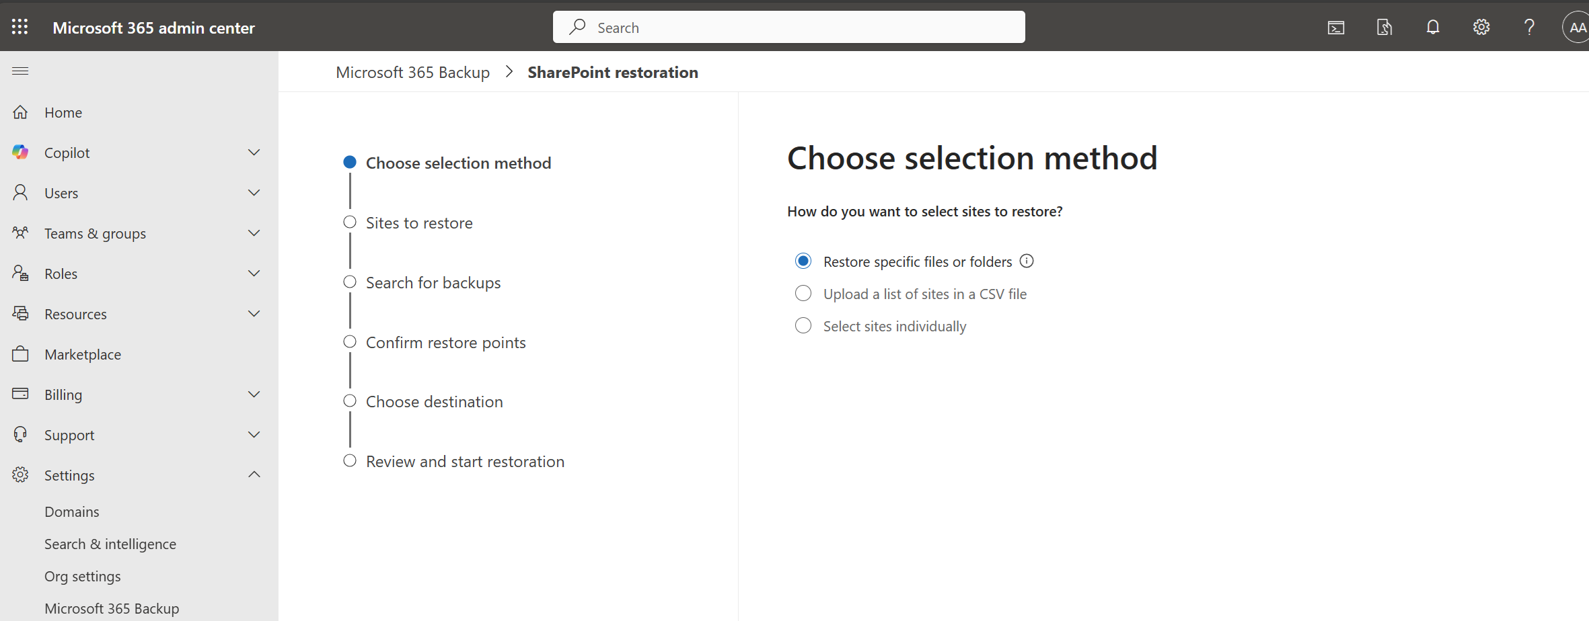
Task: View info tooltip for restore specific files option
Action: click(1027, 261)
